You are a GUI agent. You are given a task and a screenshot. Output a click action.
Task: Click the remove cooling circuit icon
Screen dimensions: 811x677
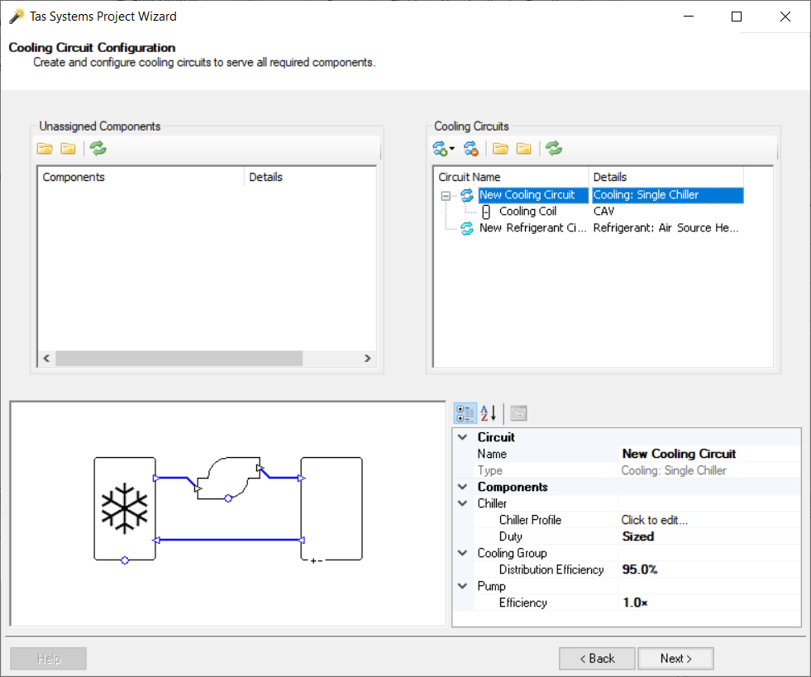(470, 149)
